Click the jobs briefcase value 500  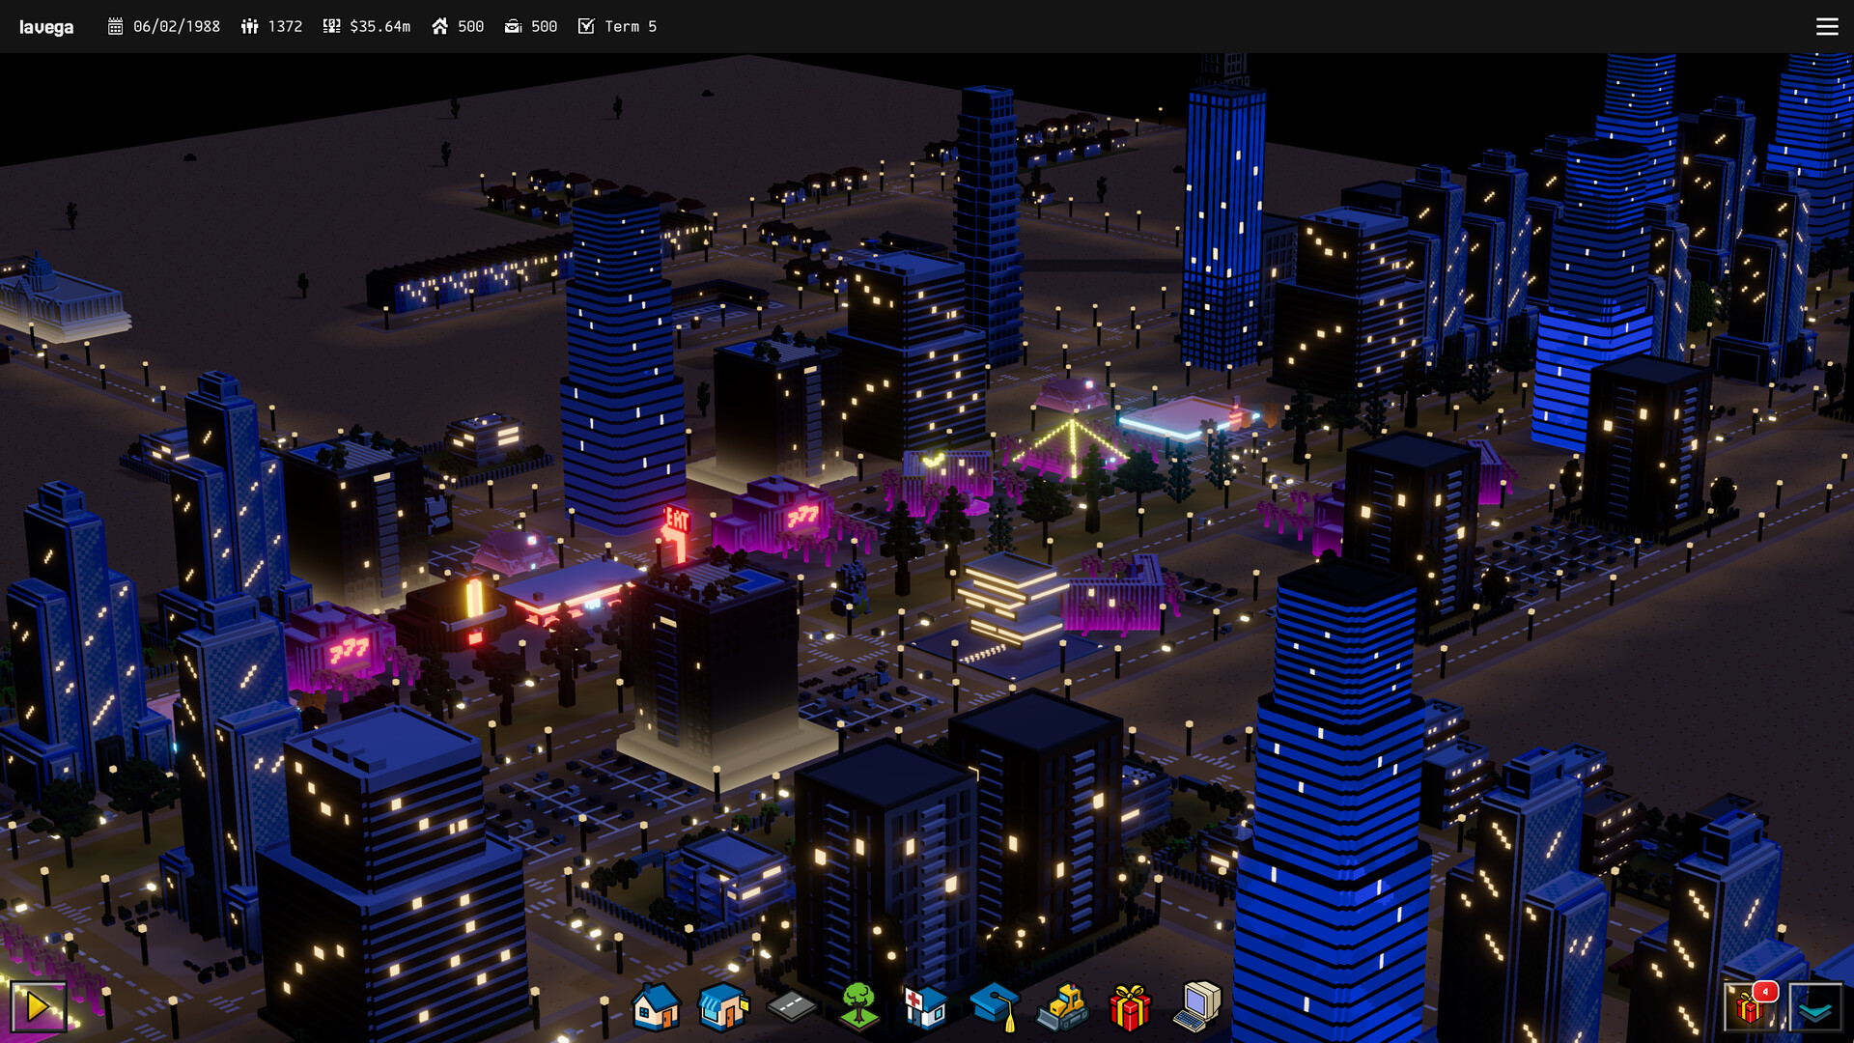[545, 26]
